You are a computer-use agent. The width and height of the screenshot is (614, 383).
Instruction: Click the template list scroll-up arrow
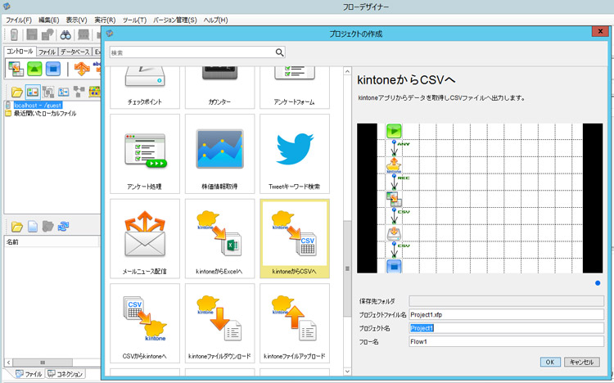tap(347, 71)
